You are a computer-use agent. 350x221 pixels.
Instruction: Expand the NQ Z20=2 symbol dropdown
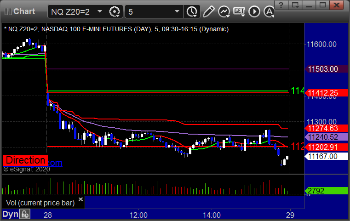[100, 11]
